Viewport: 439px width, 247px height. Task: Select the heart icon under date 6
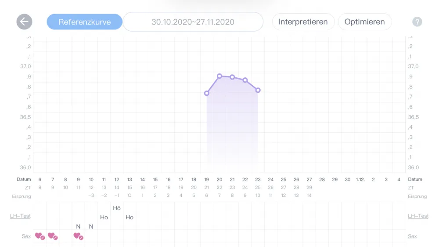tap(40, 236)
